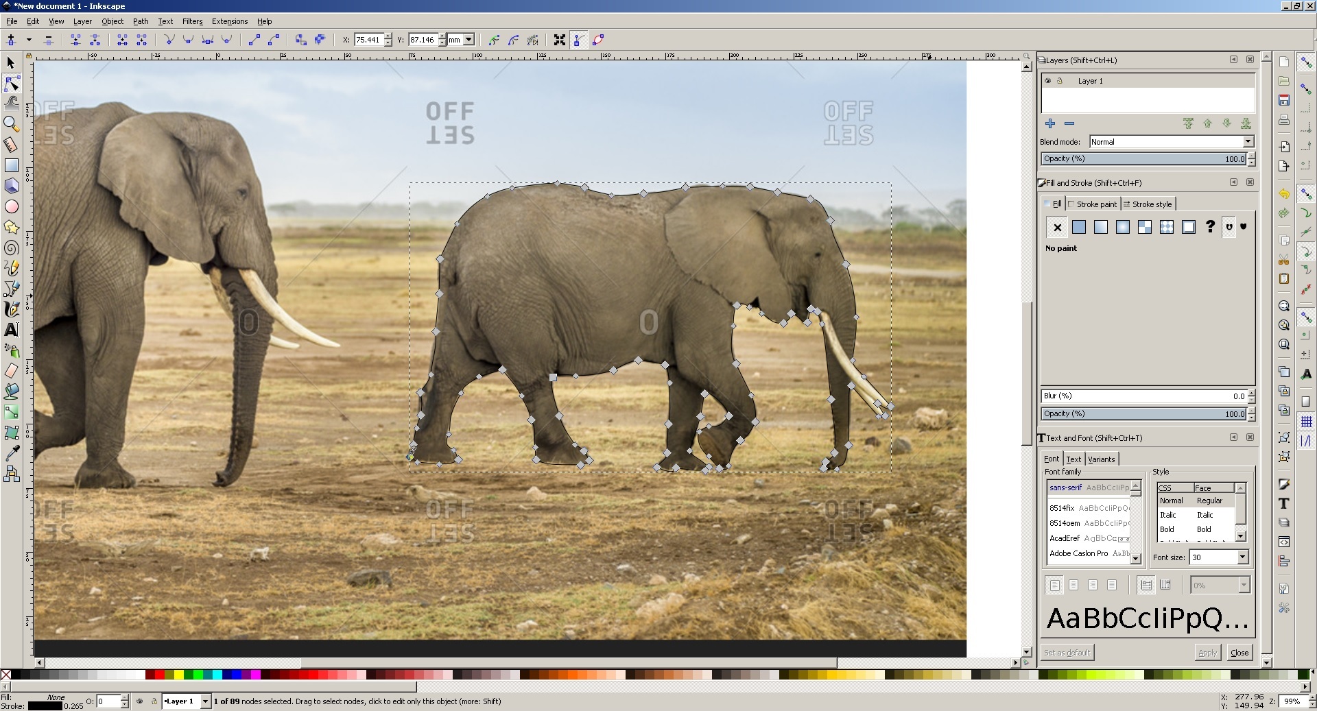Select the Dropper color picker tool
Image resolution: width=1317 pixels, height=711 pixels.
[11, 453]
